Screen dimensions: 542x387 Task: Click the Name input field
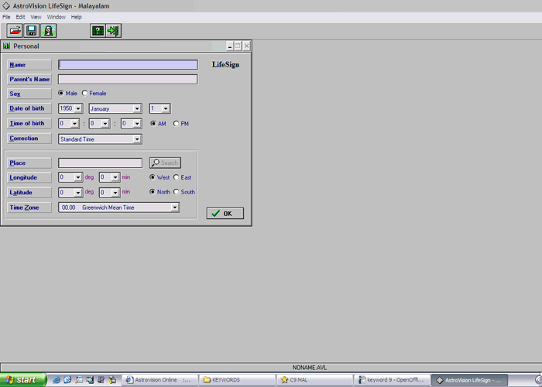129,64
